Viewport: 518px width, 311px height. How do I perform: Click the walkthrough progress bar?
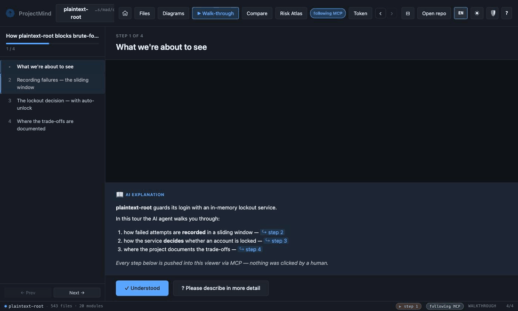coord(52,43)
